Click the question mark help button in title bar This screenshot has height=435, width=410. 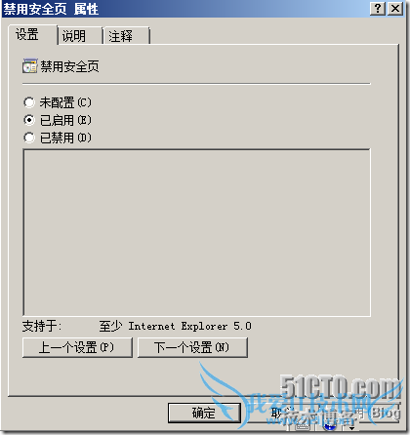[378, 8]
